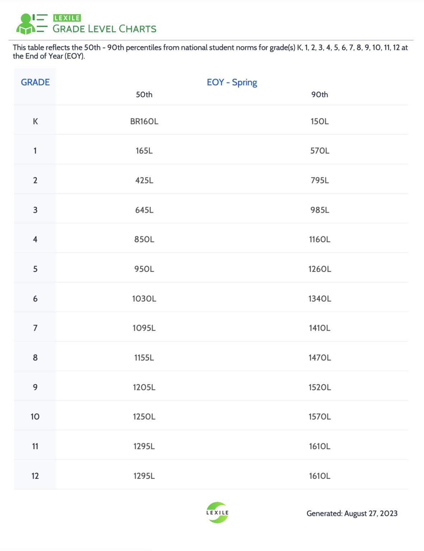Click grade 10 row label
This screenshot has height=551, width=424.
click(35, 416)
